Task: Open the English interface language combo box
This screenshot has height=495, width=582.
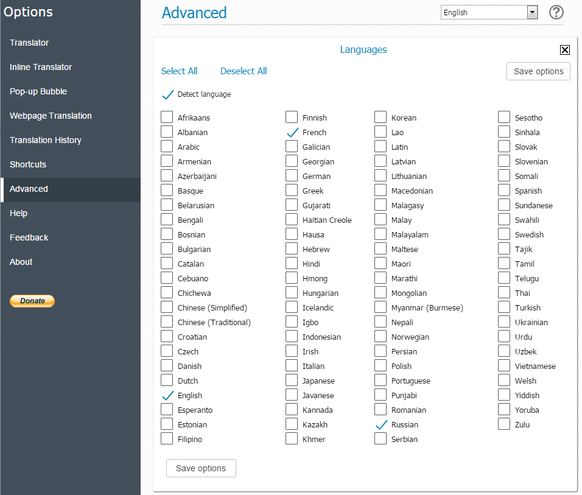Action: tap(489, 12)
